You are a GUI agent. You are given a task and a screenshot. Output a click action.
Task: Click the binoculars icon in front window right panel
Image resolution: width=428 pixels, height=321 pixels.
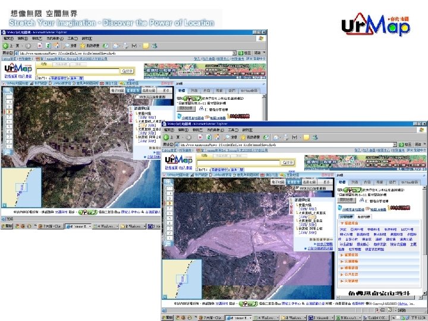(x=362, y=201)
